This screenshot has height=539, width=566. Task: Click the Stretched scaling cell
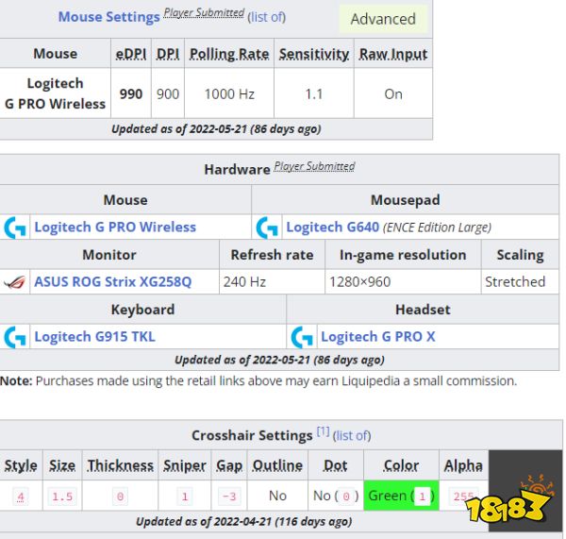520,282
